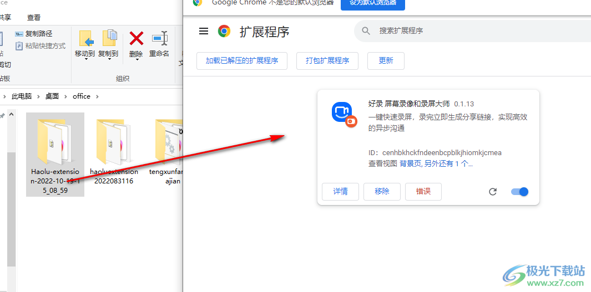This screenshot has width=591, height=292.
Task: Click 打包扩展程序 button
Action: click(327, 61)
